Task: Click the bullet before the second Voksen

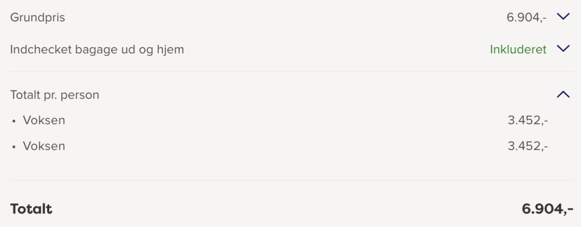Action: pyautogui.click(x=14, y=147)
